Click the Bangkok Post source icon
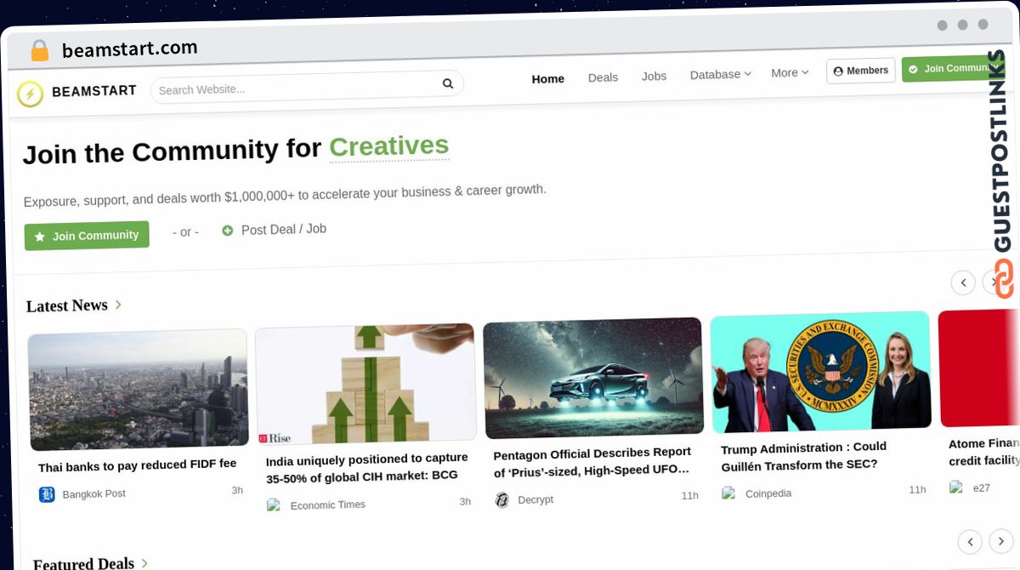Image resolution: width=1020 pixels, height=570 pixels. (47, 494)
